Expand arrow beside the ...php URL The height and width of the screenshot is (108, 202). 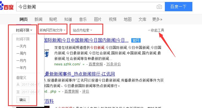(x=59, y=92)
